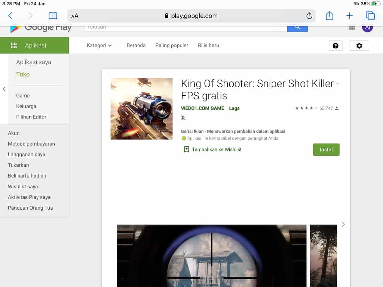Go to the Beranda tab
Screen dimensions: 383x287
(x=136, y=45)
